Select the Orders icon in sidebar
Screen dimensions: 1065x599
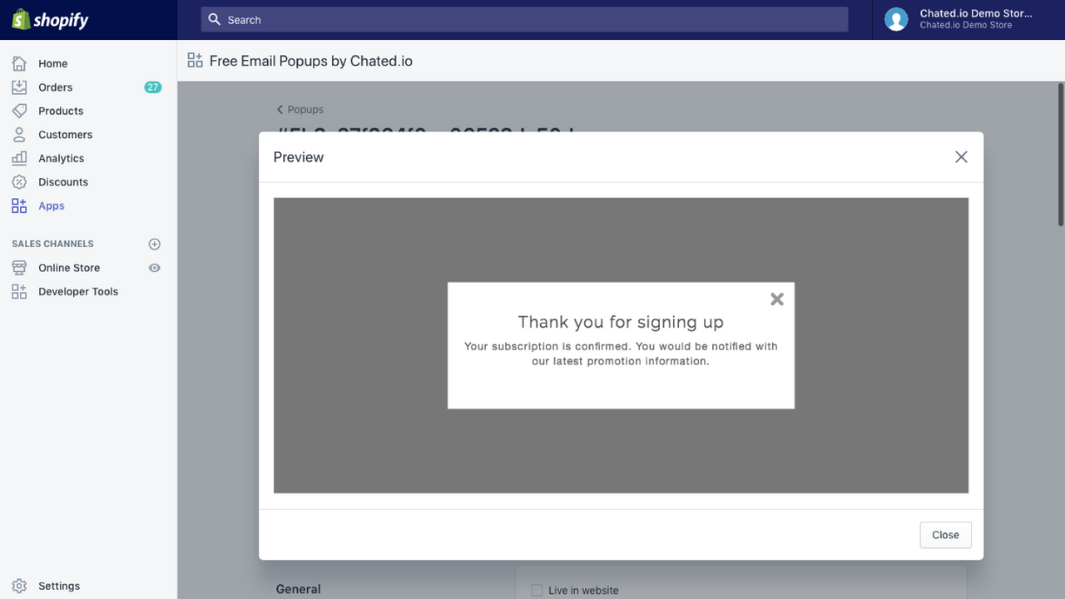coord(18,87)
